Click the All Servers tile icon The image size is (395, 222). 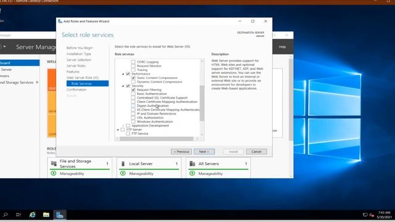point(192,163)
